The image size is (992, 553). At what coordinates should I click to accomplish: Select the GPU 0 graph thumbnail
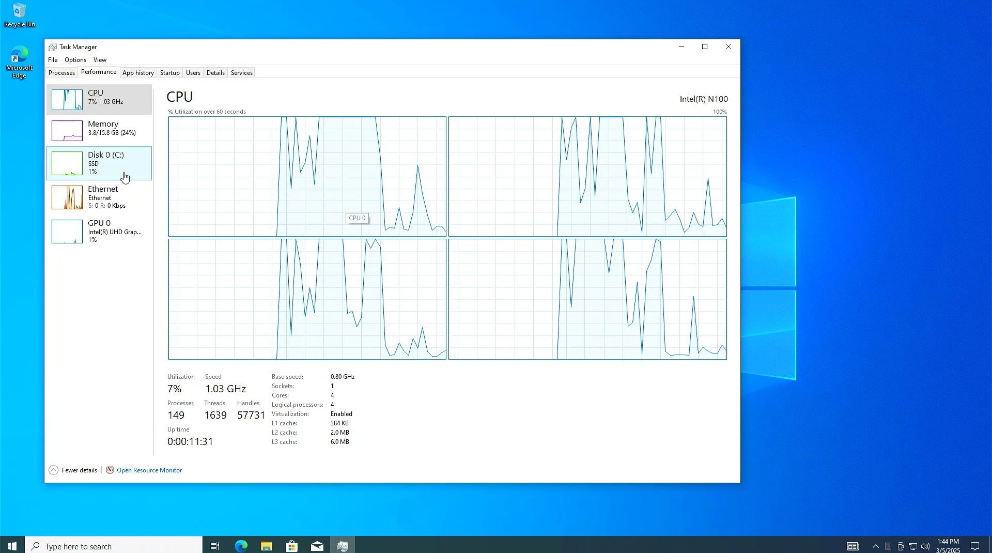tap(67, 232)
